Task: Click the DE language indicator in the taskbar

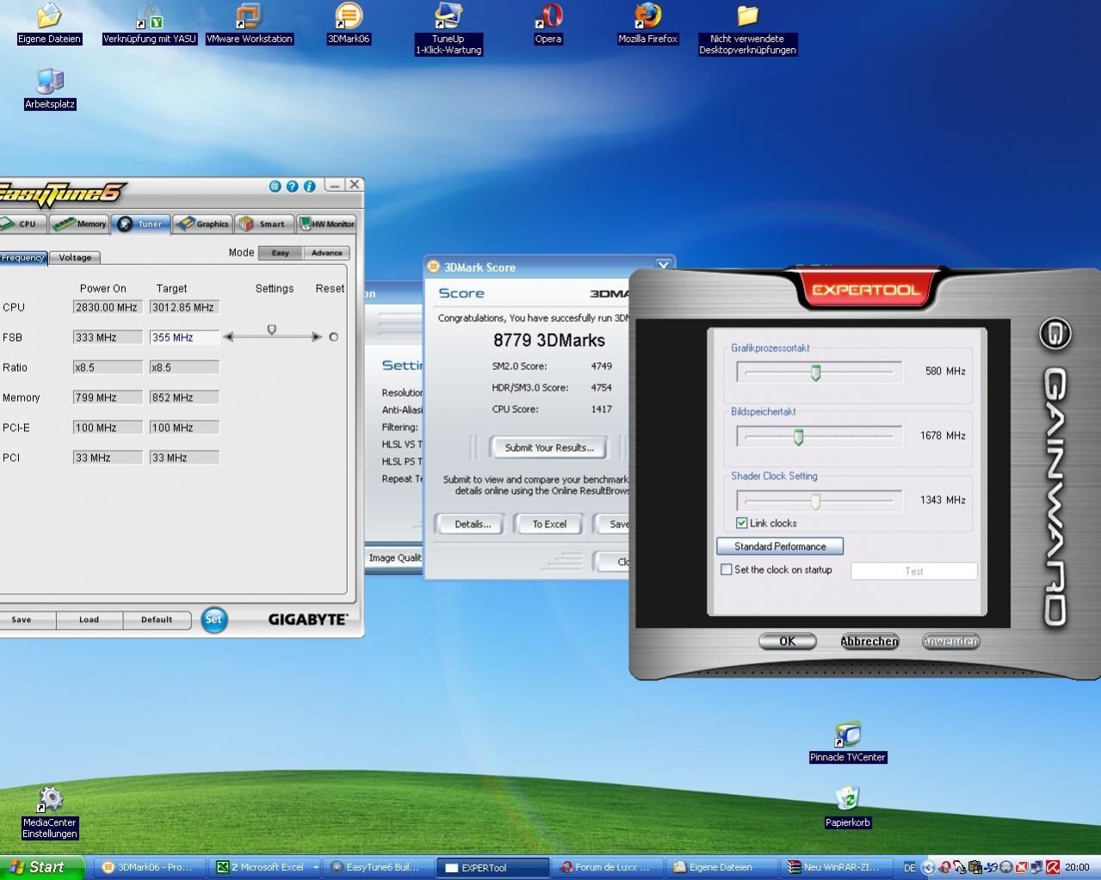Action: [x=909, y=868]
